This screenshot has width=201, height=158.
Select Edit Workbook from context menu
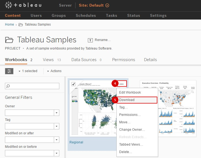point(137,92)
